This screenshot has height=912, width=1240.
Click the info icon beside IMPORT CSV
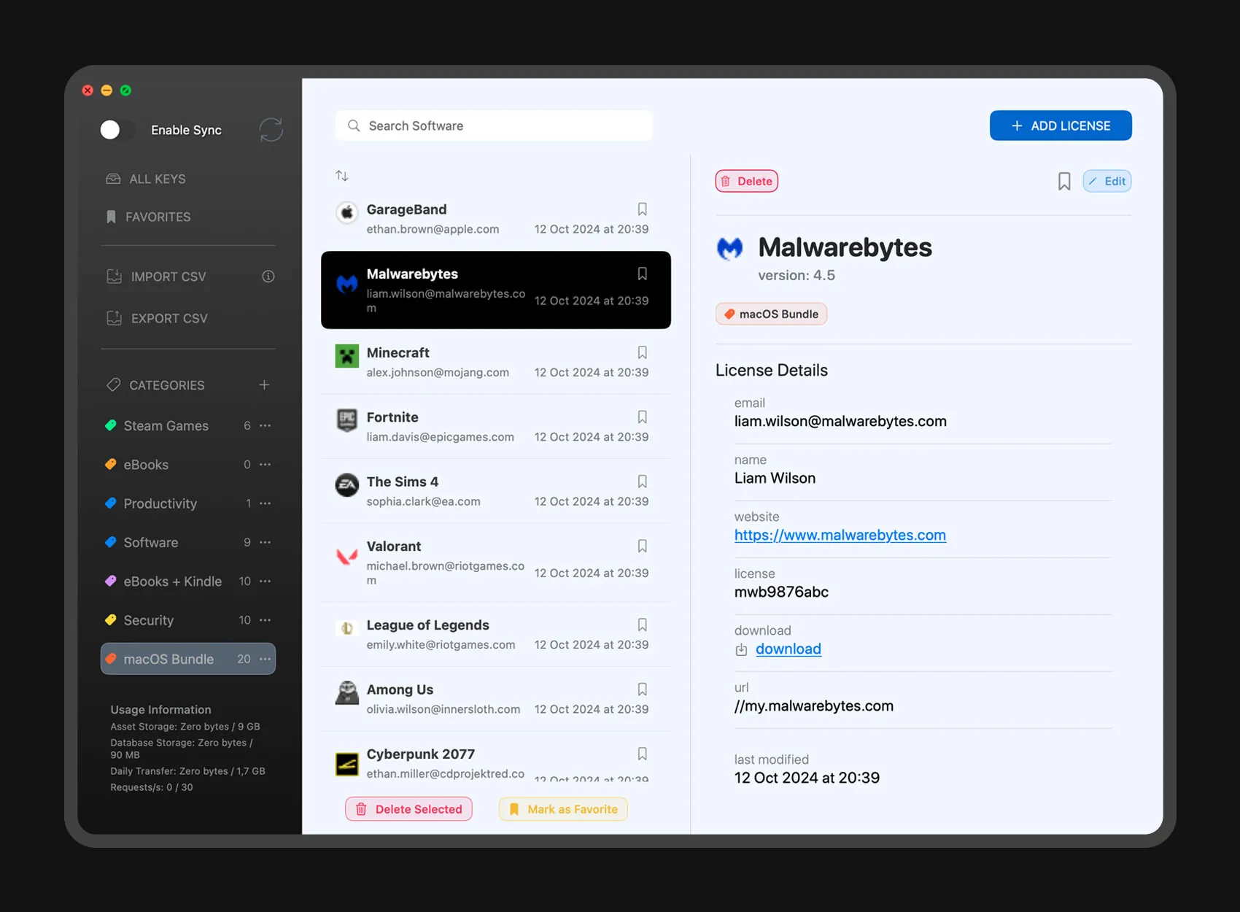268,277
